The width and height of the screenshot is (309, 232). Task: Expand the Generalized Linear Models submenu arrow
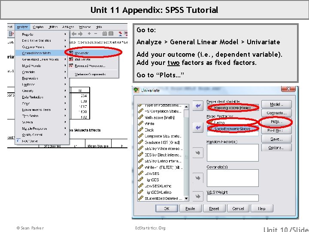(x=65, y=59)
